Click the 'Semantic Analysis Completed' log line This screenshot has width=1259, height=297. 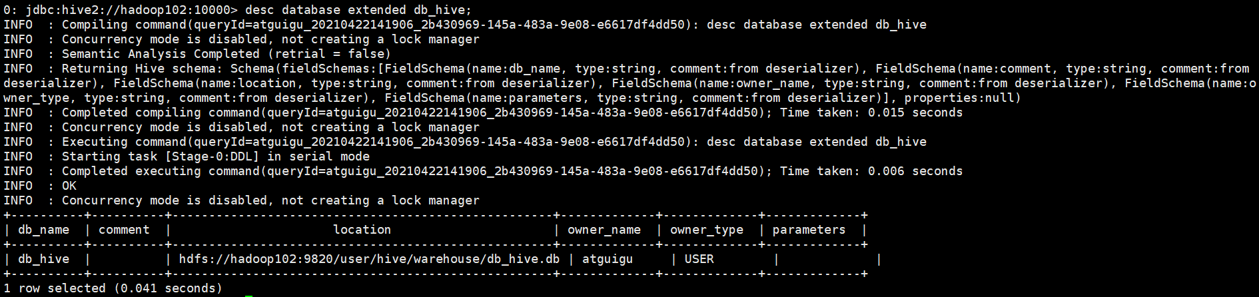[x=197, y=54]
